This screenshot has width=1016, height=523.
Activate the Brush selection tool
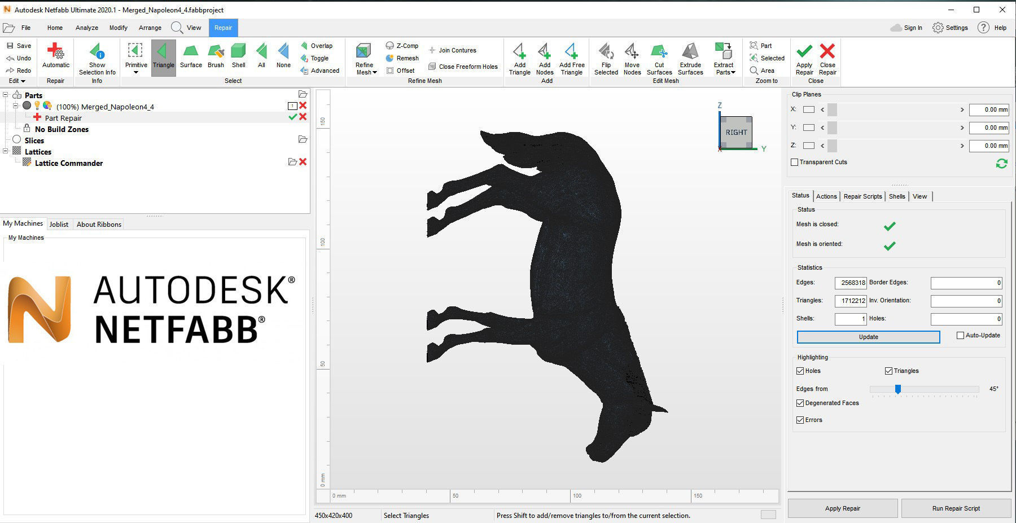[x=216, y=56]
